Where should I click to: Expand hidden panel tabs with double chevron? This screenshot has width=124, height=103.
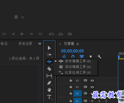(x=40, y=44)
